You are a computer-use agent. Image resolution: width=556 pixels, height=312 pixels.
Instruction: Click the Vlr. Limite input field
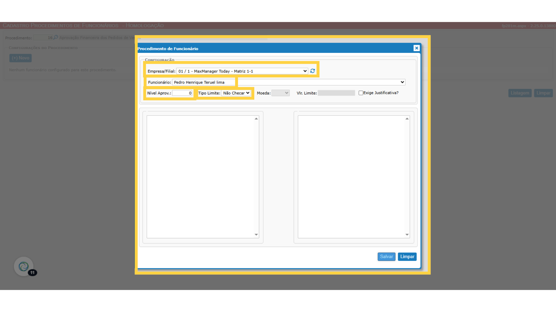[336, 93]
